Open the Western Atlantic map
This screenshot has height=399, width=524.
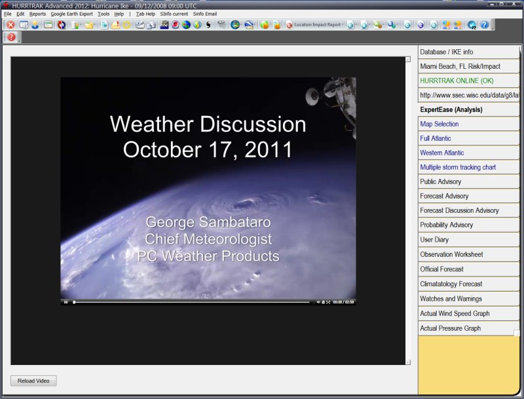(468, 153)
